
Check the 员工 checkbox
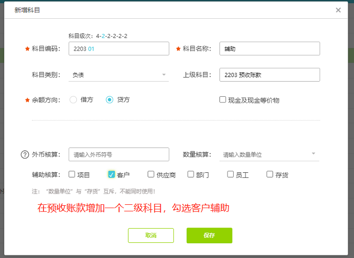(231, 174)
